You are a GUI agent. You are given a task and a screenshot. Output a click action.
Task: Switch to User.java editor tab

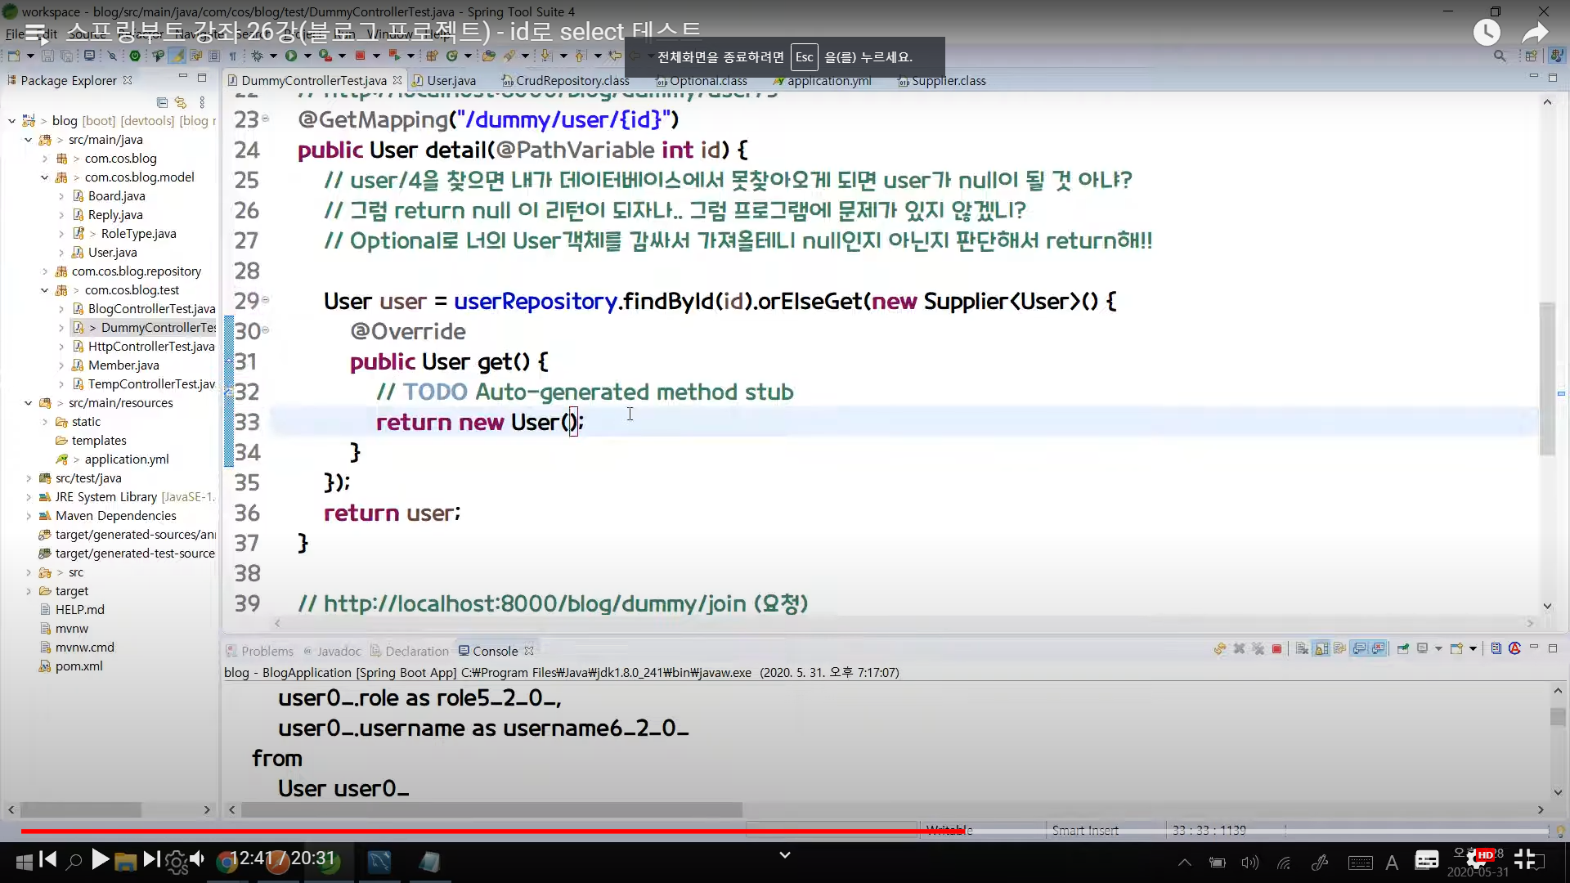coord(444,80)
